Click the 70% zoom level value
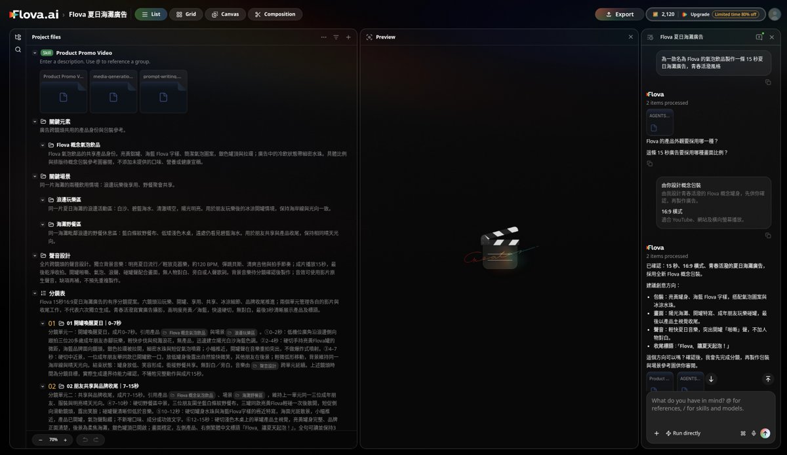787x455 pixels. [x=53, y=440]
